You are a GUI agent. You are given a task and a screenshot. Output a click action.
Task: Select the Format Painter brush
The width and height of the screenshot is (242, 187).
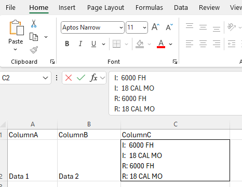point(34,50)
